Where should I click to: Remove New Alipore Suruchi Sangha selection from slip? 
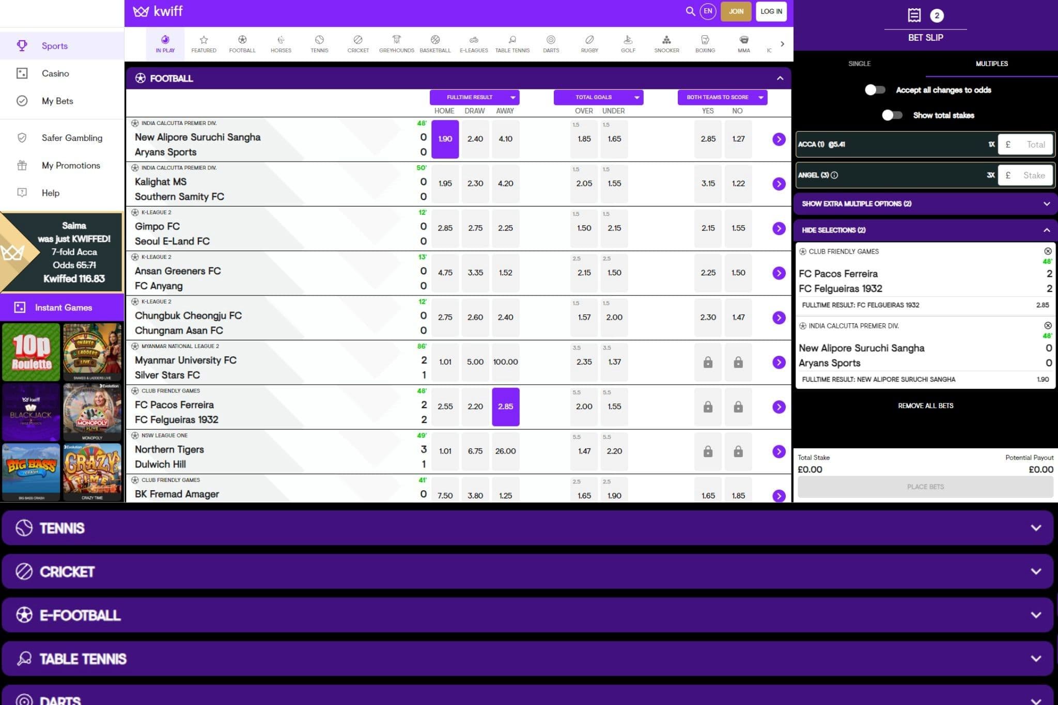coord(1048,325)
